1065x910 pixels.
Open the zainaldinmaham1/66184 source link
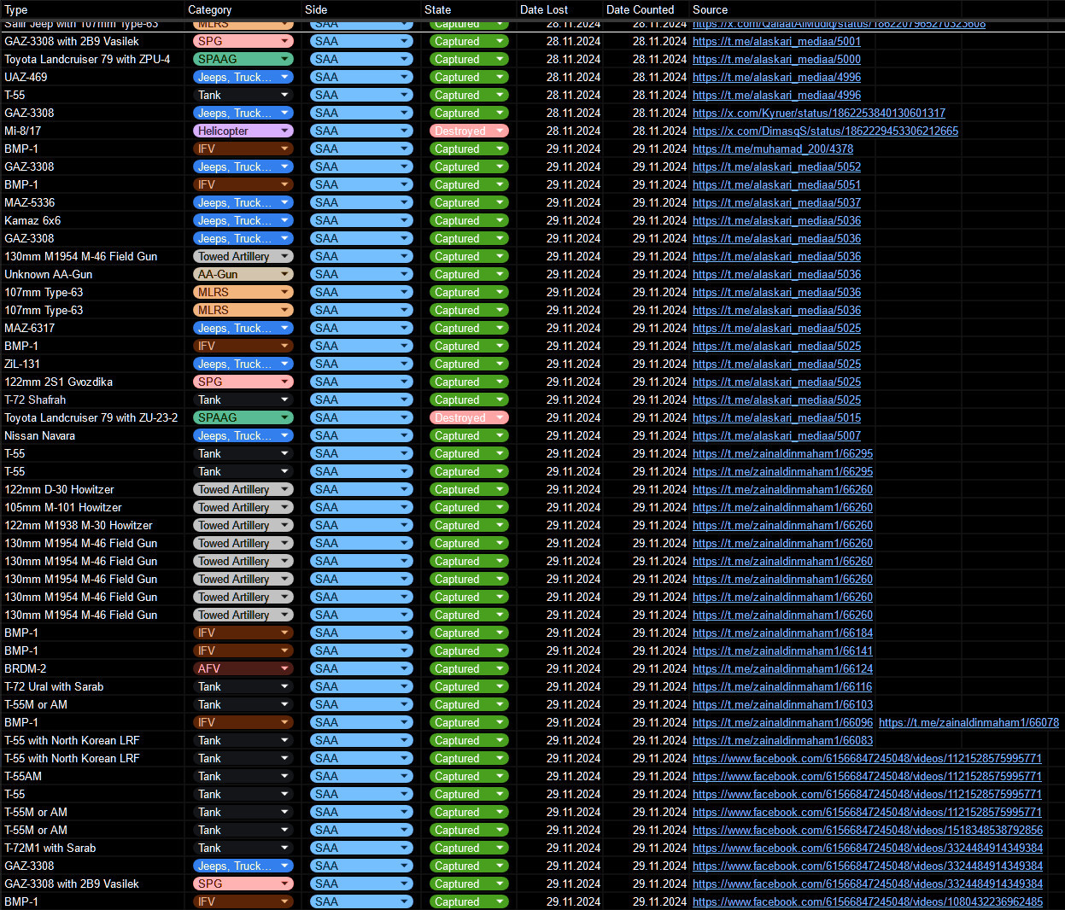(782, 633)
